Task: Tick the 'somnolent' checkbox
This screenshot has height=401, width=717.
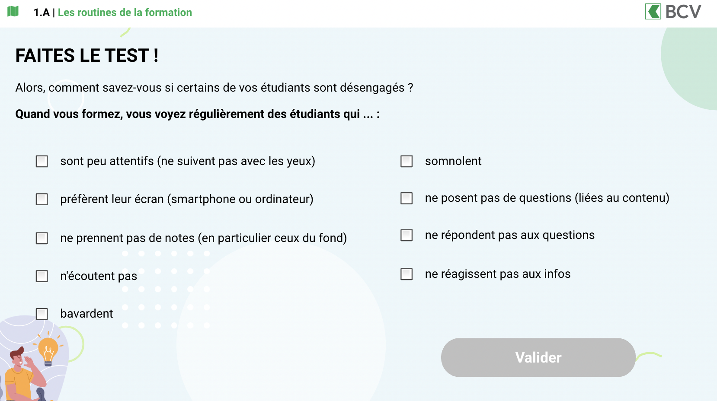Action: click(407, 162)
